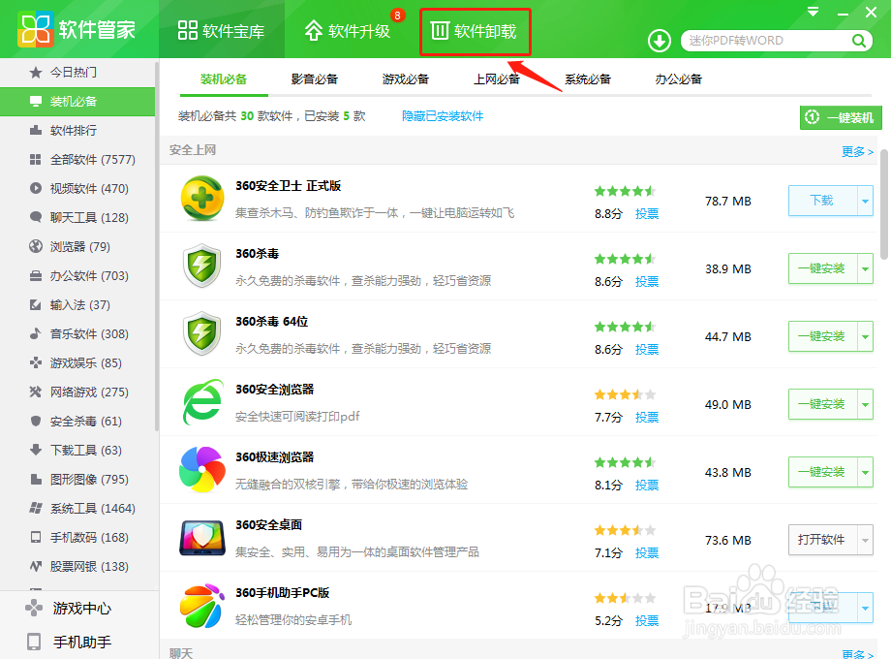Screen dimensions: 891x659
Task: Expand install options arrow for 360杀毒
Action: click(x=866, y=268)
